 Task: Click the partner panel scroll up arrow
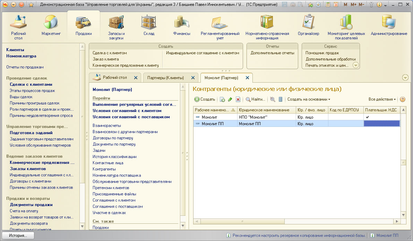point(183,87)
